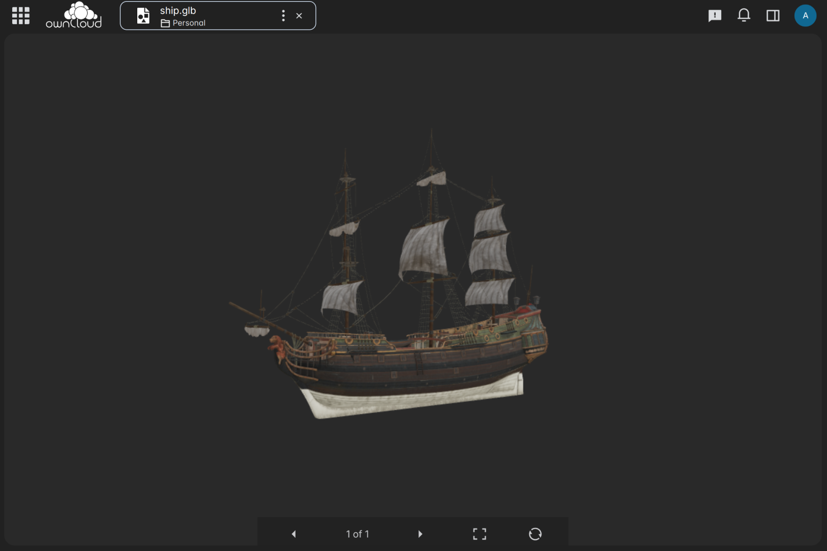Click the ship.glb 3D file type icon
Viewport: 827px width, 551px height.
pos(143,15)
